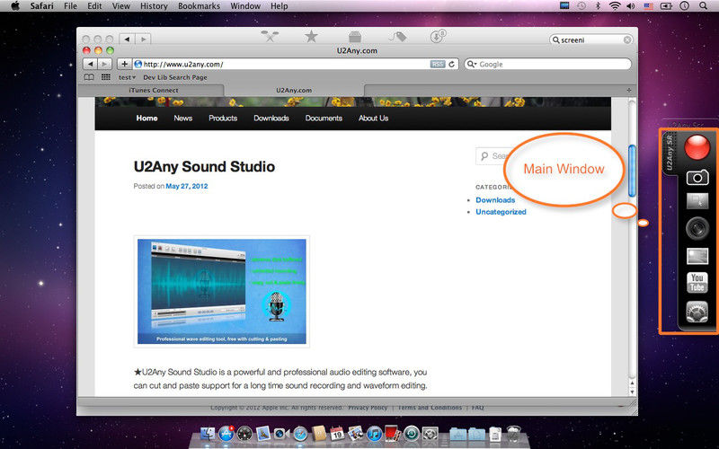
Task: Open the Uncategorized category link
Action: tap(501, 212)
